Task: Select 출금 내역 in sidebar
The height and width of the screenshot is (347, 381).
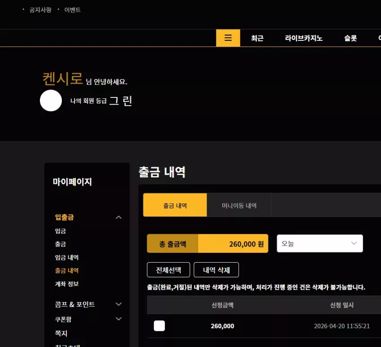Action: (67, 271)
